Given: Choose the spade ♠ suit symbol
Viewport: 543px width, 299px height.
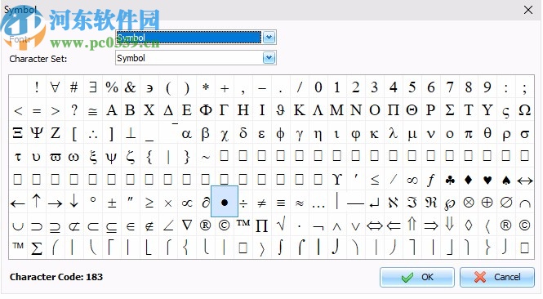Looking at the screenshot, I should coord(506,180).
